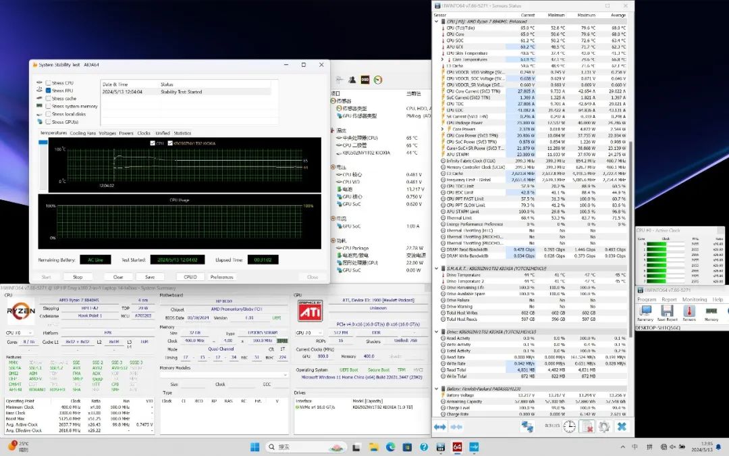The image size is (729, 456).
Task: Collapse the S.M.A.R.T. KIOXIA sensor group
Action: (437, 268)
